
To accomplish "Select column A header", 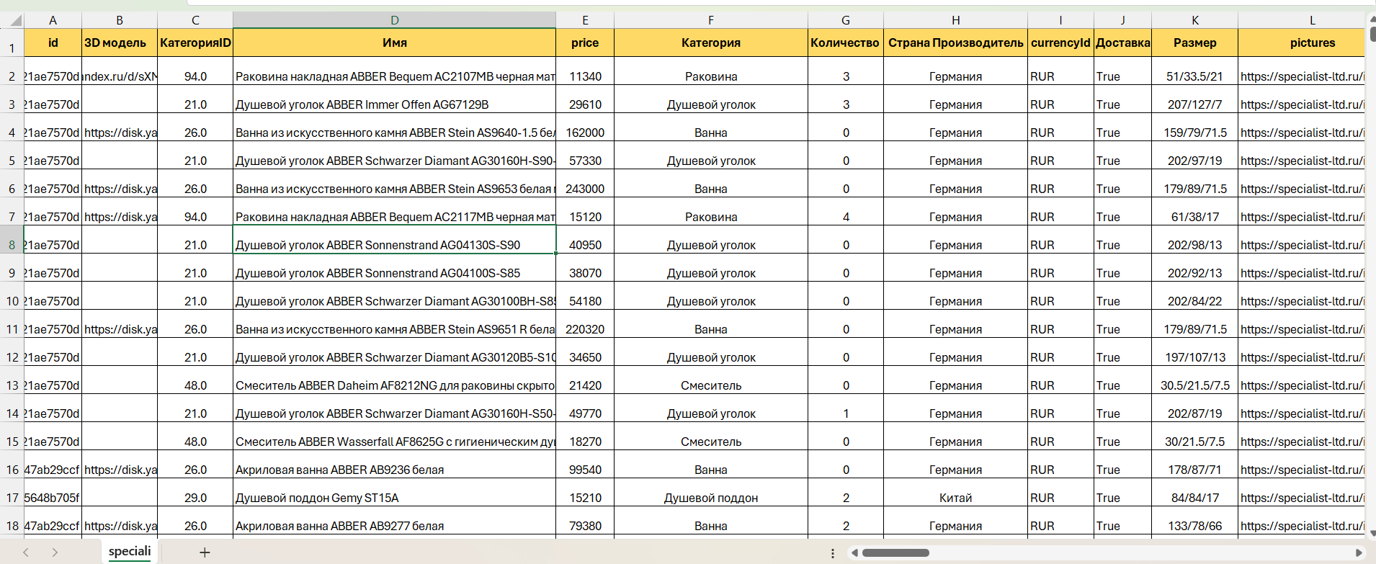I will (x=53, y=20).
